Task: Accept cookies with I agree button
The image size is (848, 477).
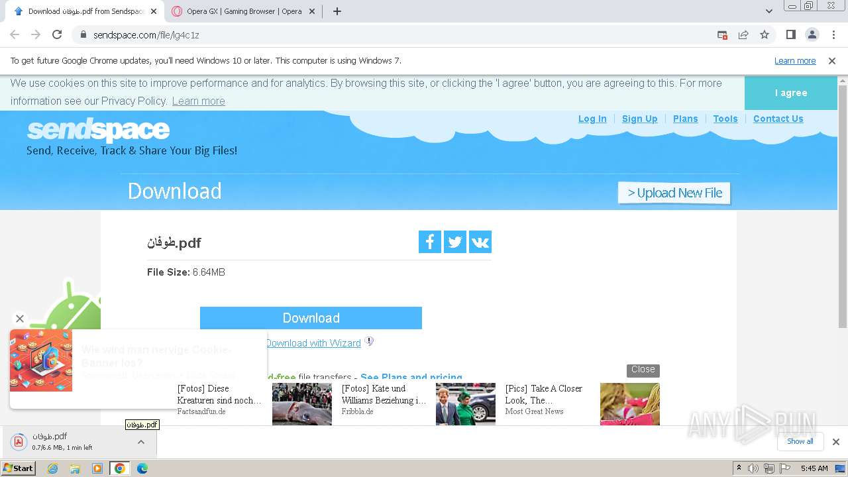Action: 791,93
